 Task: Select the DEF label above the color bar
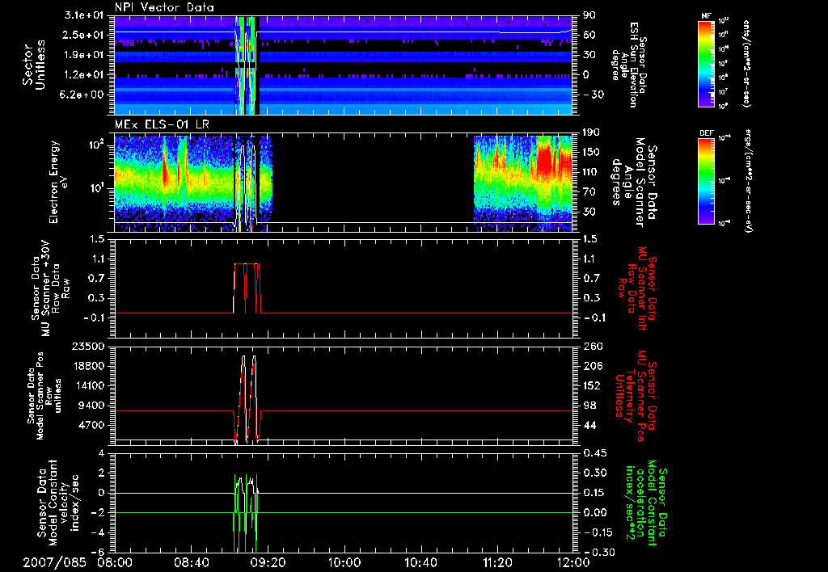[706, 133]
